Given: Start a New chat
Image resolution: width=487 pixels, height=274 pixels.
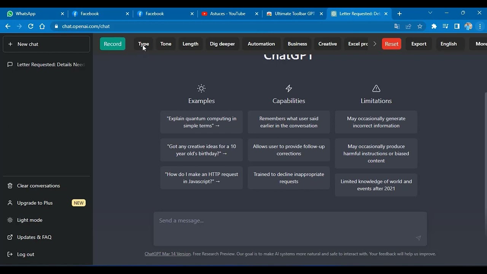Looking at the screenshot, I should point(46,44).
